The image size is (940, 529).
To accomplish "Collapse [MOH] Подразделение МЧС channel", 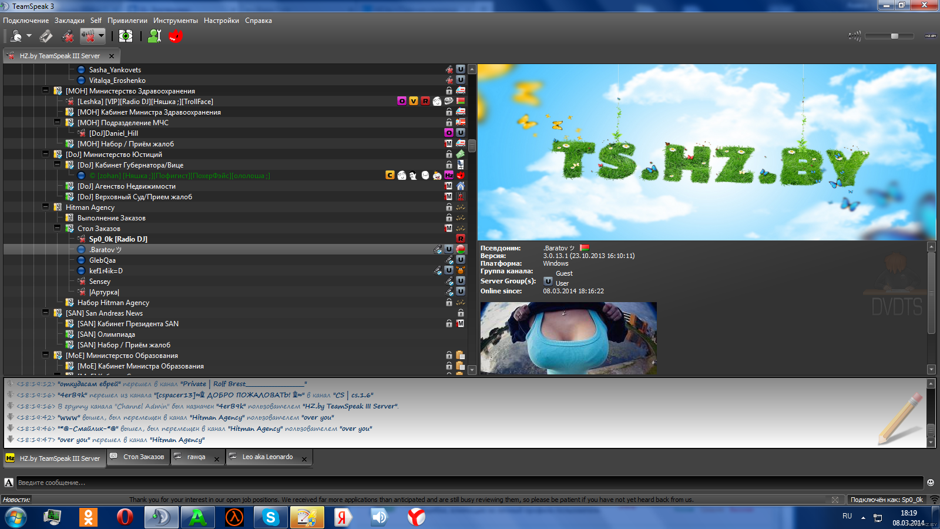I will click(x=57, y=122).
